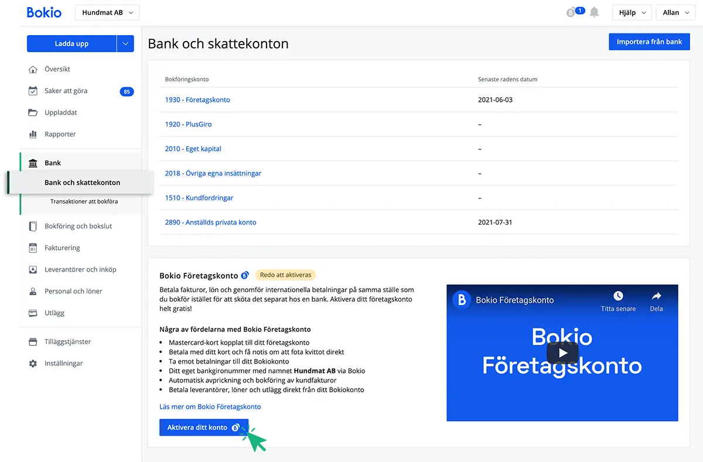Expand Personal och löner
The image size is (703, 462).
tap(73, 291)
